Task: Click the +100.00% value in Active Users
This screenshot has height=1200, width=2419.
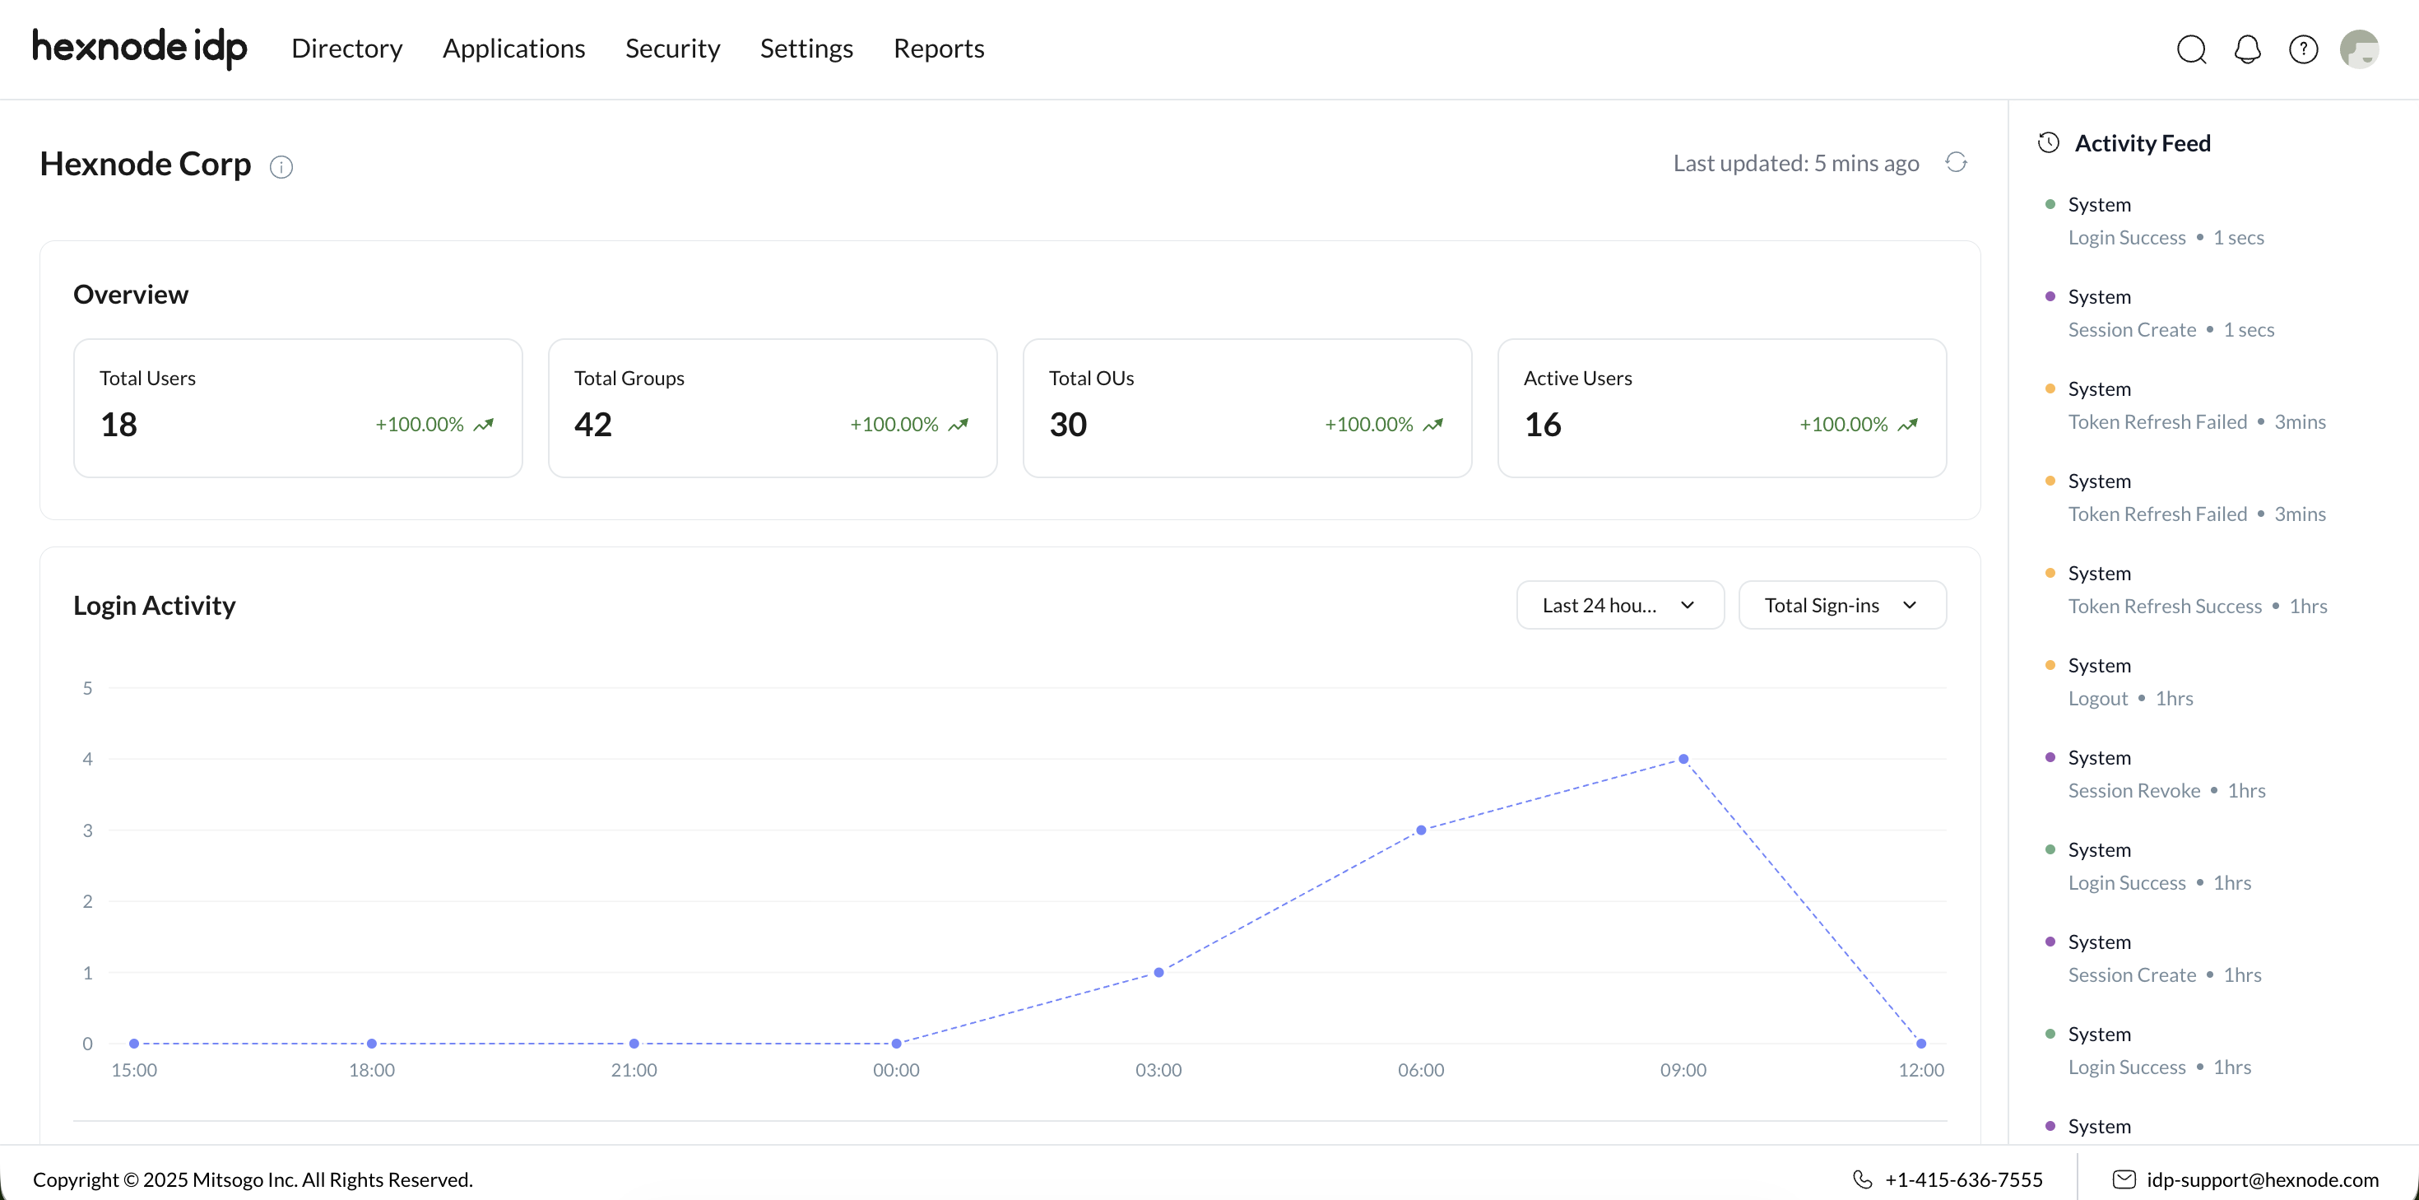Action: coord(1842,425)
